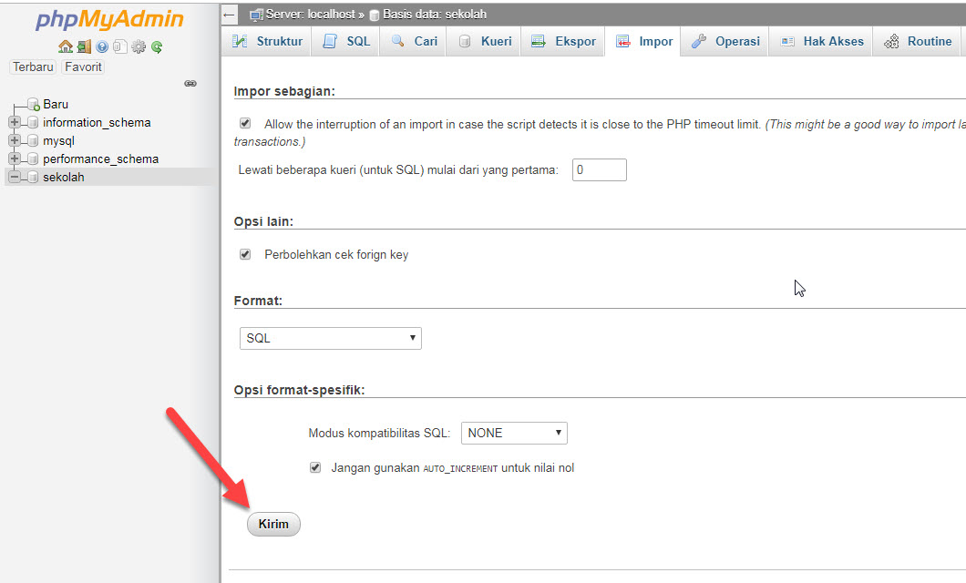Viewport: 966px width, 583px height.
Task: Open phpMyAdmin documentation via question mark icon
Action: pos(101,46)
